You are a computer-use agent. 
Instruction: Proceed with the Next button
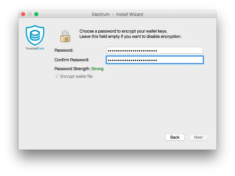pos(198,137)
